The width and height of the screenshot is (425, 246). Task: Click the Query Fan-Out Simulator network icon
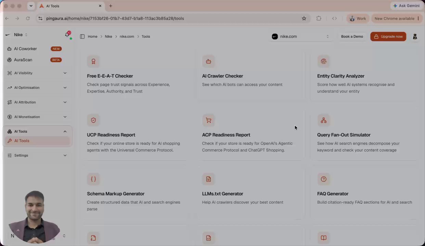tap(323, 120)
